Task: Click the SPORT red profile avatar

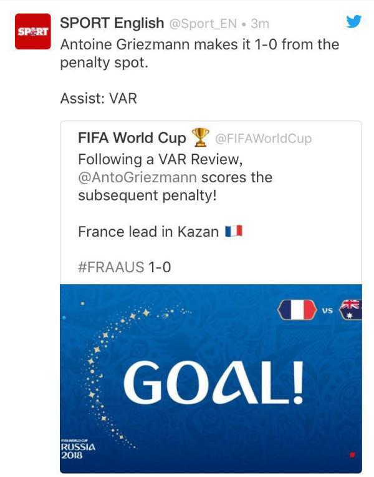Action: point(31,31)
